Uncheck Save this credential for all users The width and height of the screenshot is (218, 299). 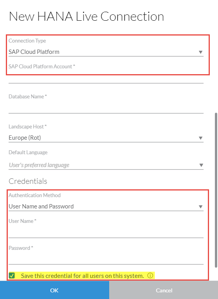[x=12, y=276]
